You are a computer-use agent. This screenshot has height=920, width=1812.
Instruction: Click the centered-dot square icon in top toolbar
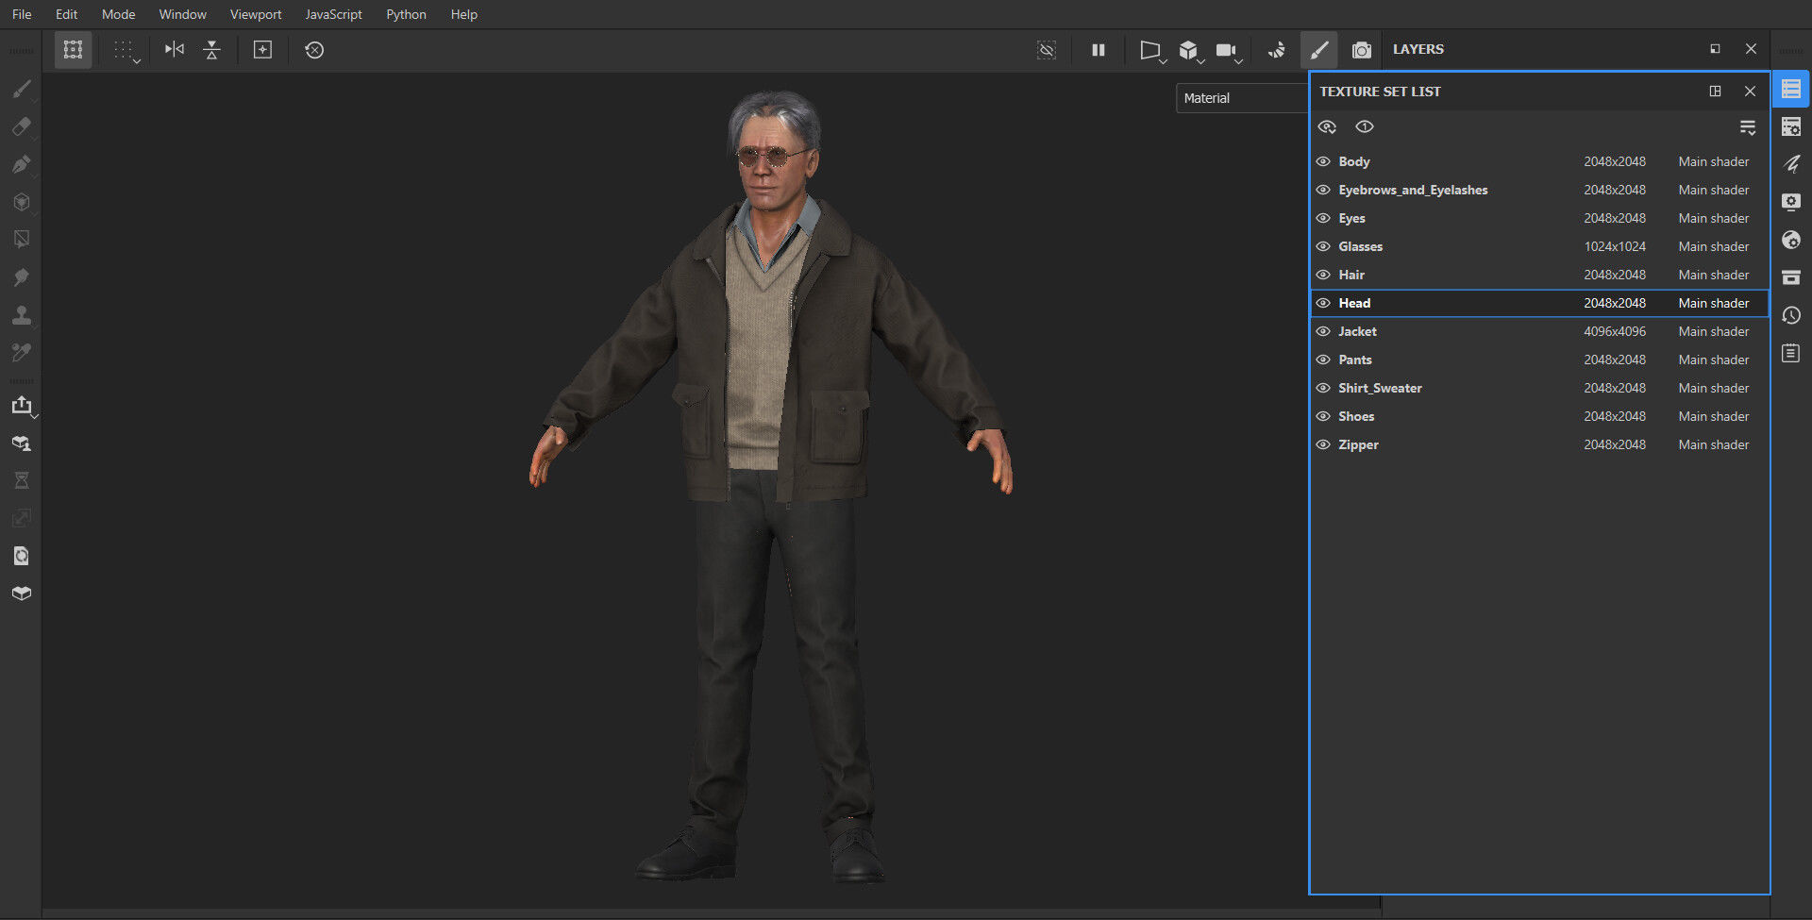tap(262, 49)
